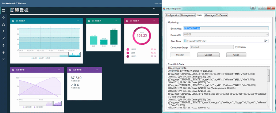Open the Settings gear icon in sidebar
The image size is (276, 113).
tap(3, 52)
